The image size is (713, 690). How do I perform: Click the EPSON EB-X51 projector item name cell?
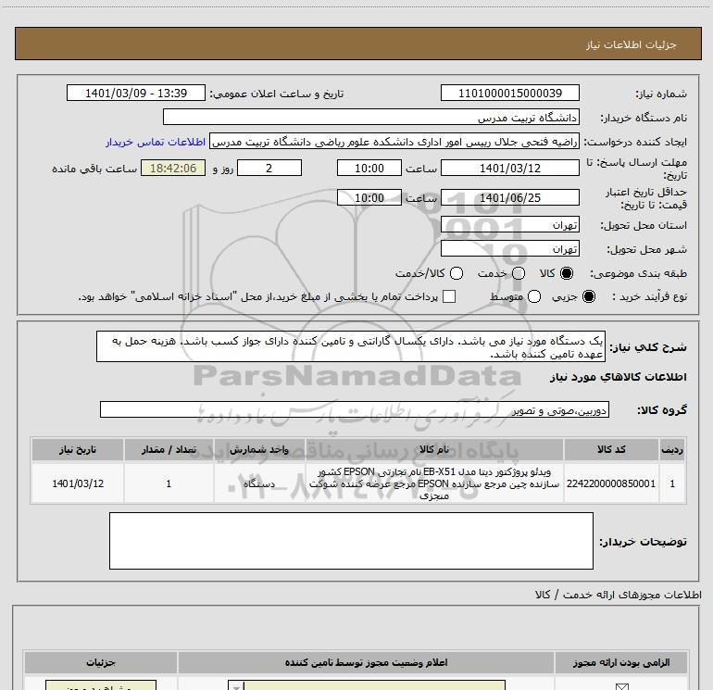pyautogui.click(x=434, y=483)
